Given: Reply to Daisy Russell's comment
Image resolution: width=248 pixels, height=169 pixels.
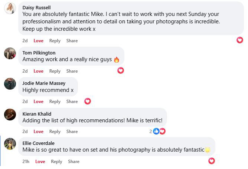Looking at the screenshot, I should [55, 41].
